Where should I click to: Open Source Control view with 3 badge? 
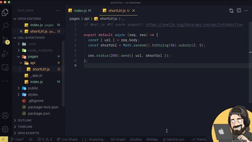tap(6, 40)
